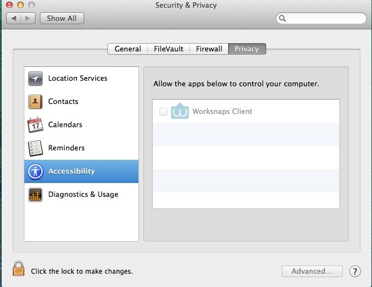The width and height of the screenshot is (372, 287).
Task: Open the FileVault tab
Action: click(x=169, y=49)
